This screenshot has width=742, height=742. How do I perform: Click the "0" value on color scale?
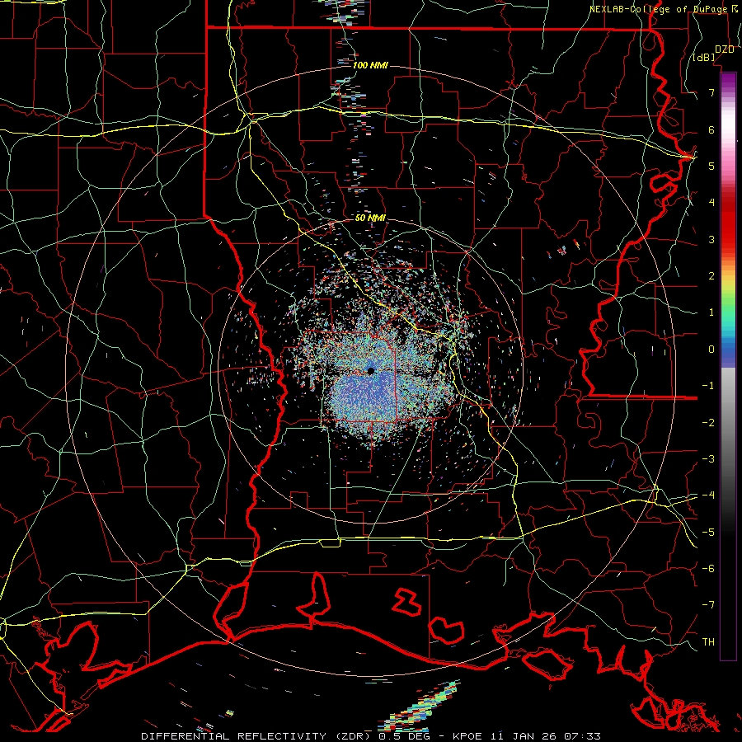pos(711,350)
